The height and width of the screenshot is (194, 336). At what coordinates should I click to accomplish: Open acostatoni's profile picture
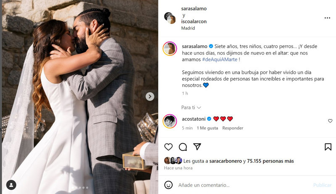[170, 121]
